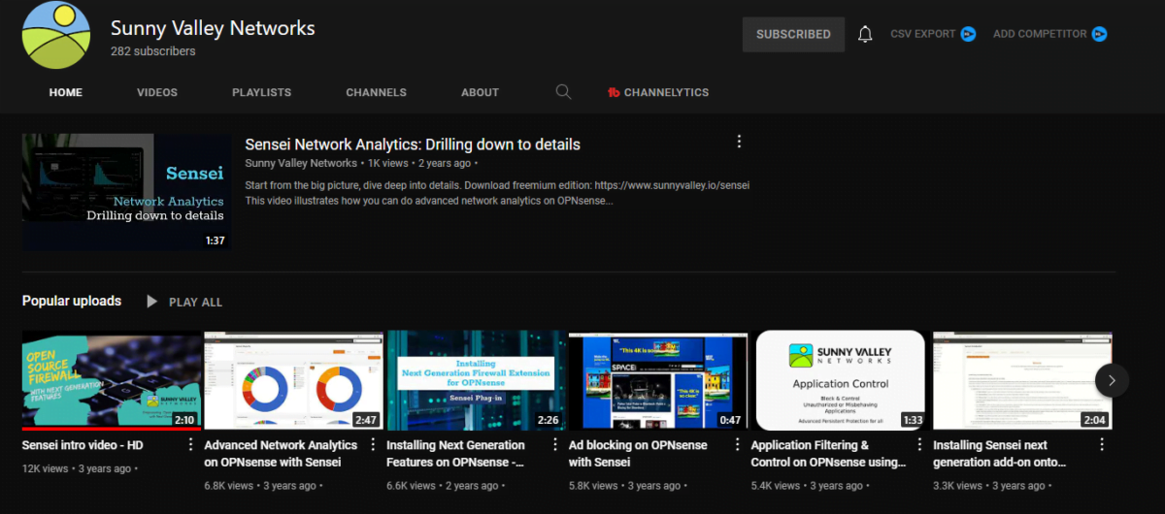Open the Installing Next Generation Firewall Extension thumbnail
This screenshot has width=1165, height=514.
click(477, 380)
